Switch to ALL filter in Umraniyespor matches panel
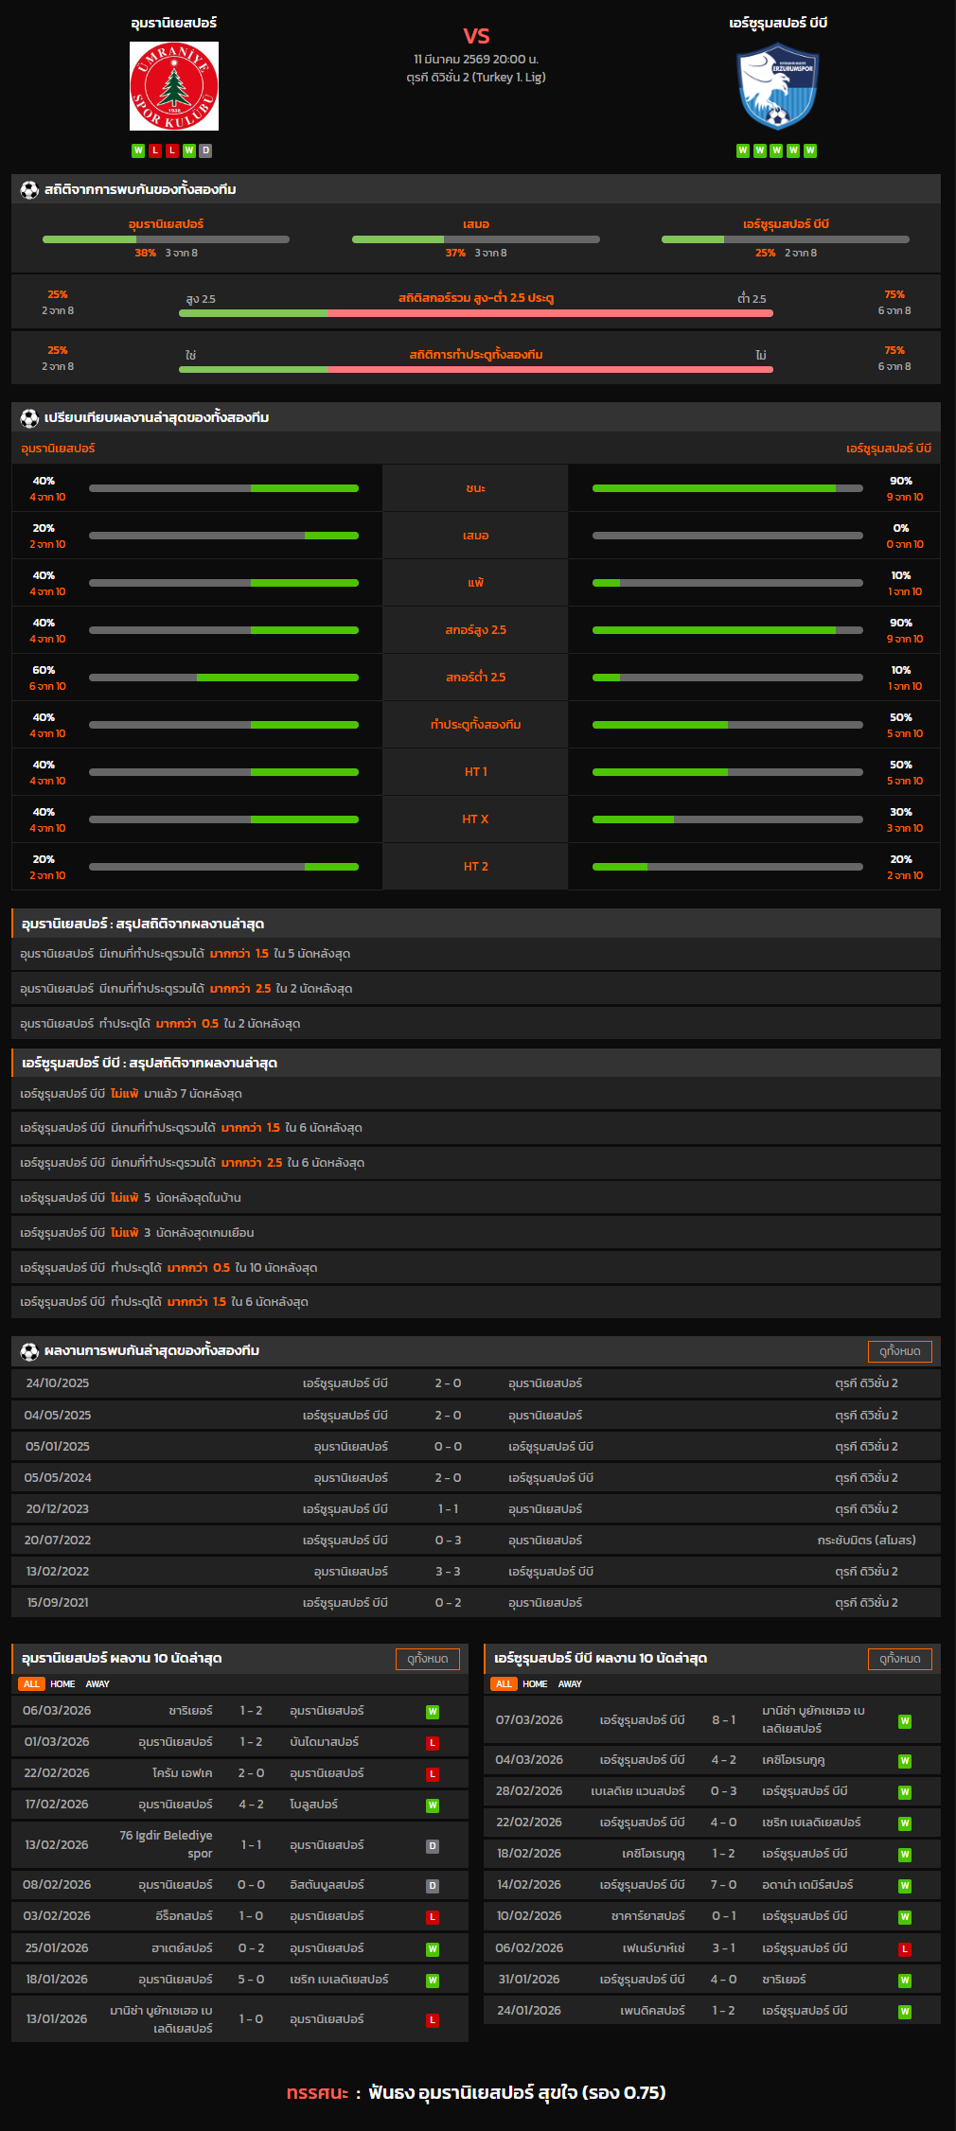Image resolution: width=956 pixels, height=2131 pixels. 31,1683
